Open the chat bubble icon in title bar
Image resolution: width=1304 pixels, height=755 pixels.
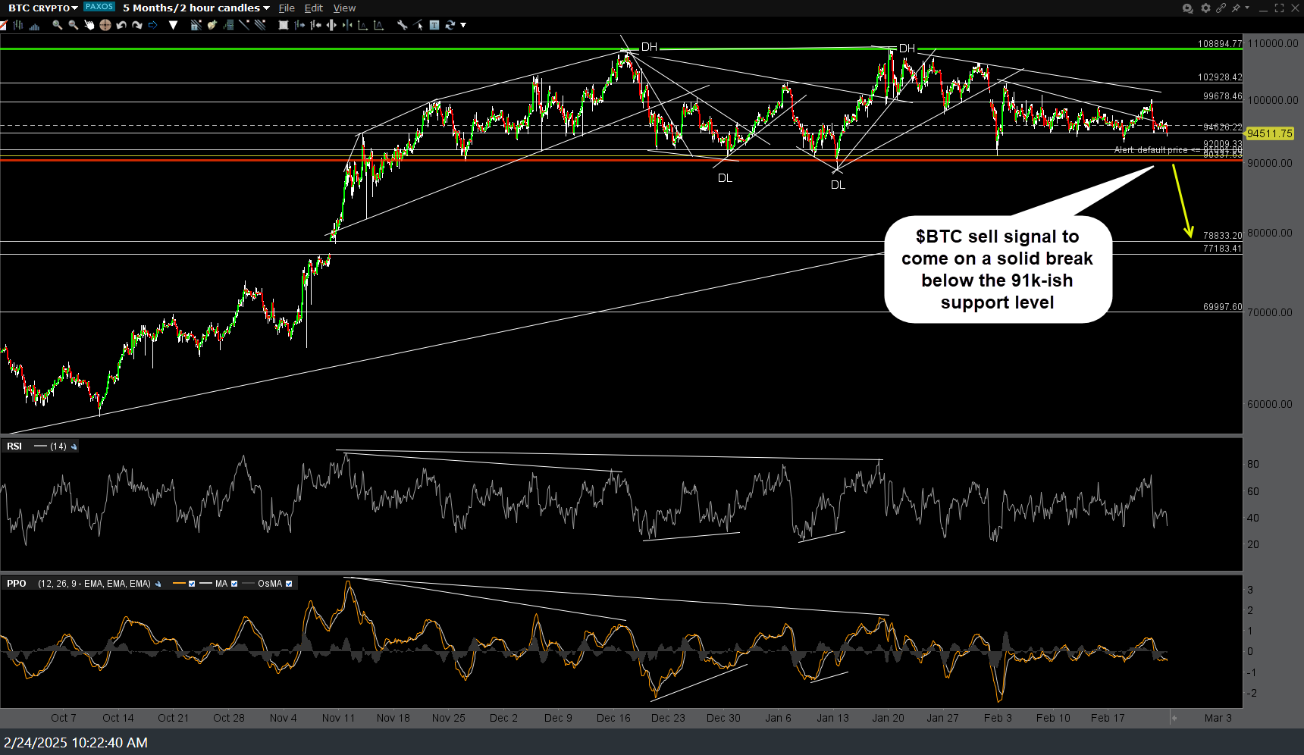1187,8
